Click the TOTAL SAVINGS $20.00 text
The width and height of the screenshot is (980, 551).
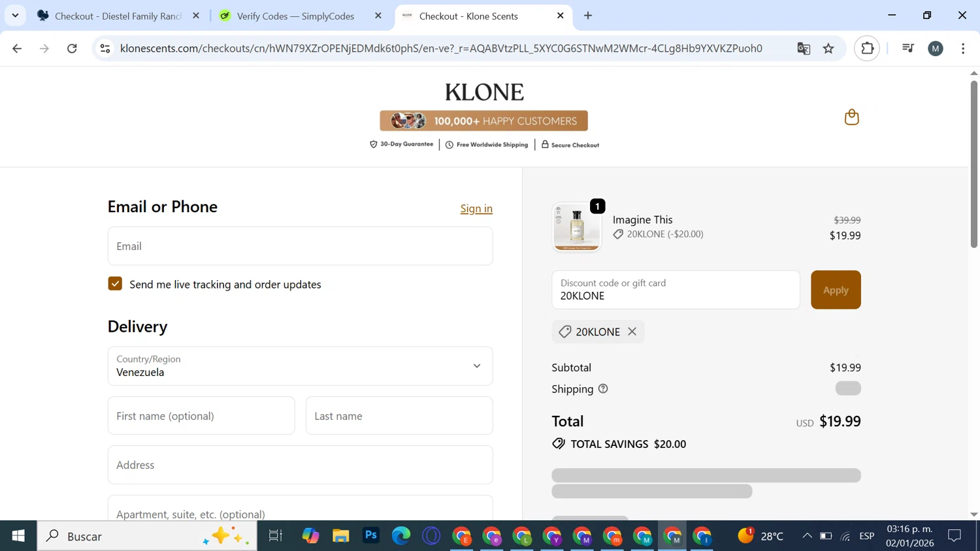point(629,444)
